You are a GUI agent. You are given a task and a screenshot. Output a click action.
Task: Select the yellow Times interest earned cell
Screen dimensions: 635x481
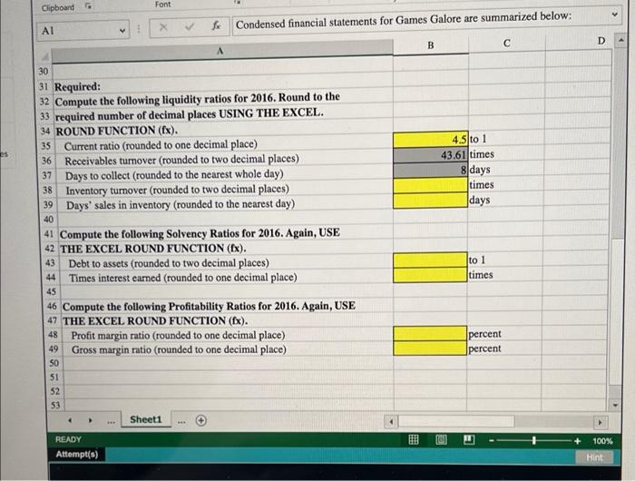(430, 275)
